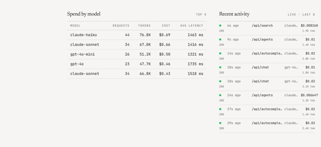The width and height of the screenshot is (321, 147).
Task: Click the $0.43 cost cell
Action: pos(164,74)
